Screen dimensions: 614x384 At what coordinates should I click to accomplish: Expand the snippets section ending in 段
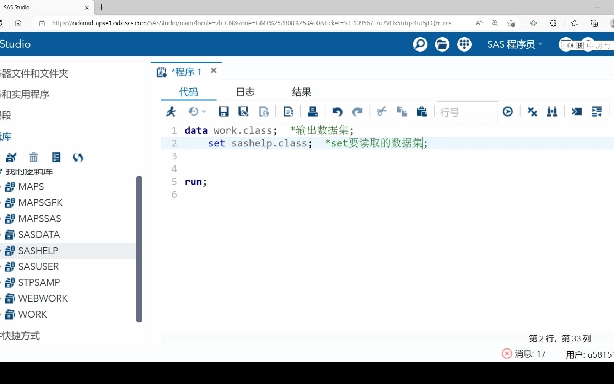6,115
